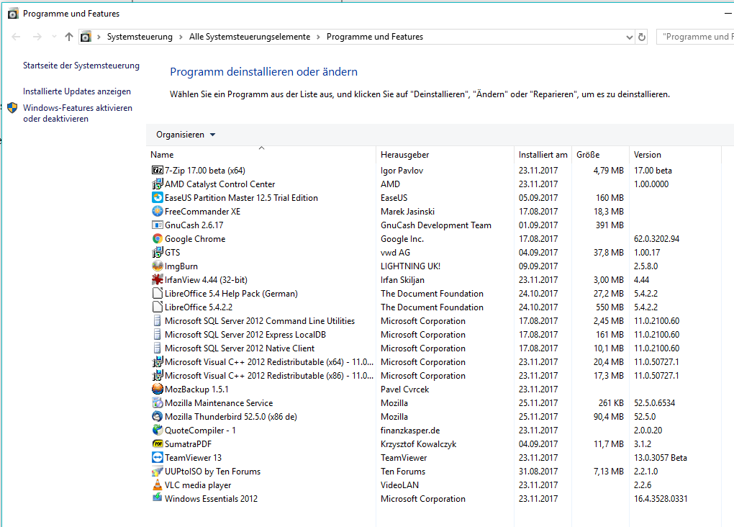Click the SQL Server 2012 Command Line Utilities icon

pos(158,320)
